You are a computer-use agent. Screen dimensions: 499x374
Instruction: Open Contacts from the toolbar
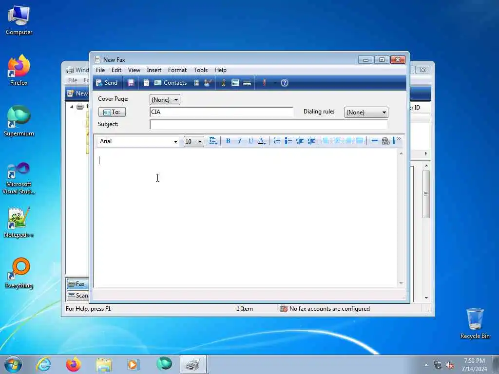pos(170,83)
